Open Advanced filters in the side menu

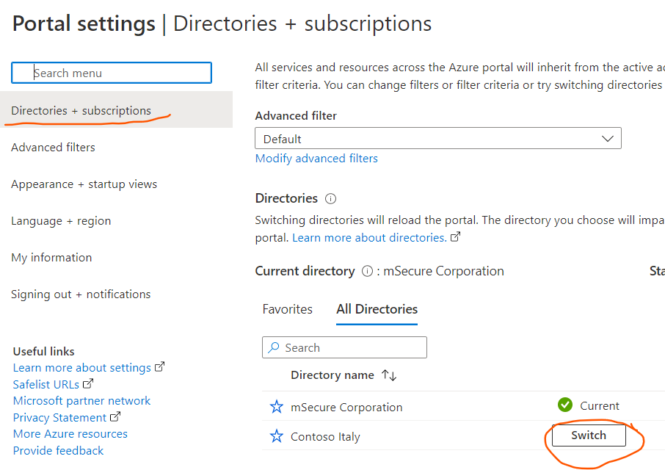click(54, 148)
